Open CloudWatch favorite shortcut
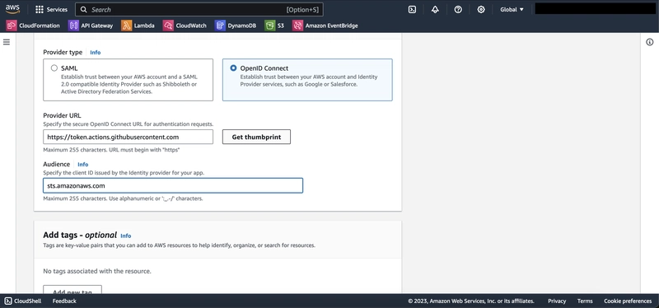 185,26
